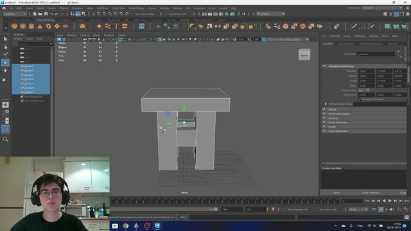Image resolution: width=411 pixels, height=231 pixels.
Task: Switch to the Sculpting shelf tab
Action: point(64,20)
